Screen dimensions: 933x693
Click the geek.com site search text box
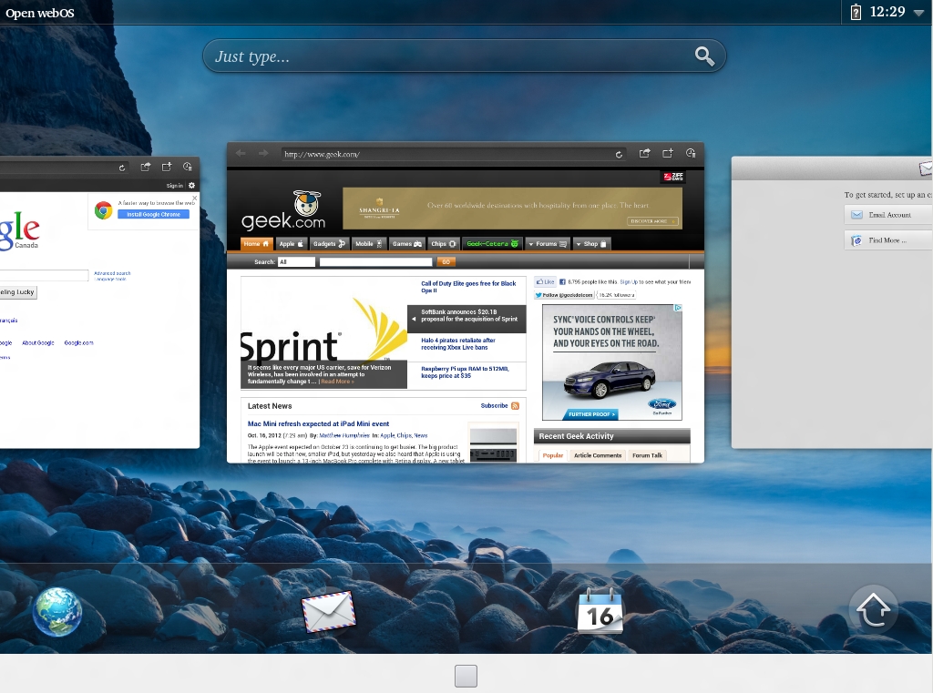point(375,261)
